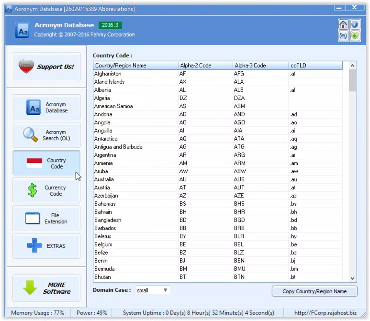
Task: Select the Andorra row
Action: 218,114
